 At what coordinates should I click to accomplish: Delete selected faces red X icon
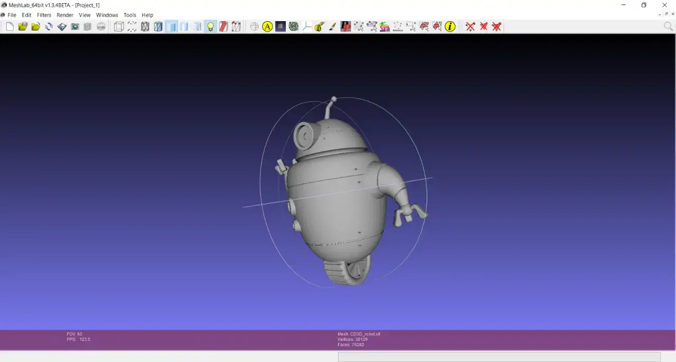[483, 26]
